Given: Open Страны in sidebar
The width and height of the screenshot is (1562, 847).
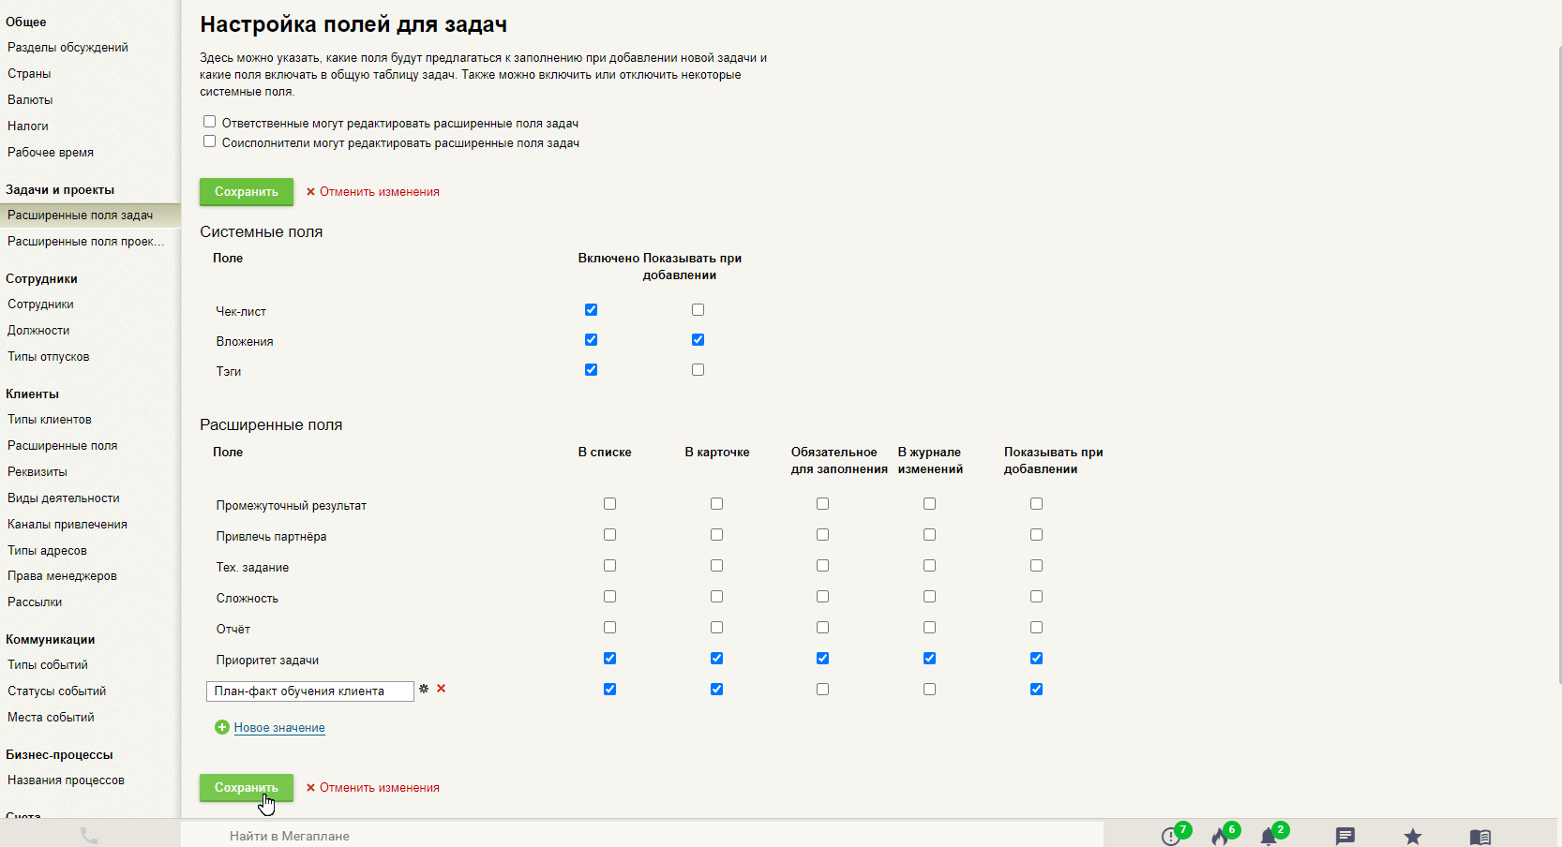Looking at the screenshot, I should [x=29, y=73].
